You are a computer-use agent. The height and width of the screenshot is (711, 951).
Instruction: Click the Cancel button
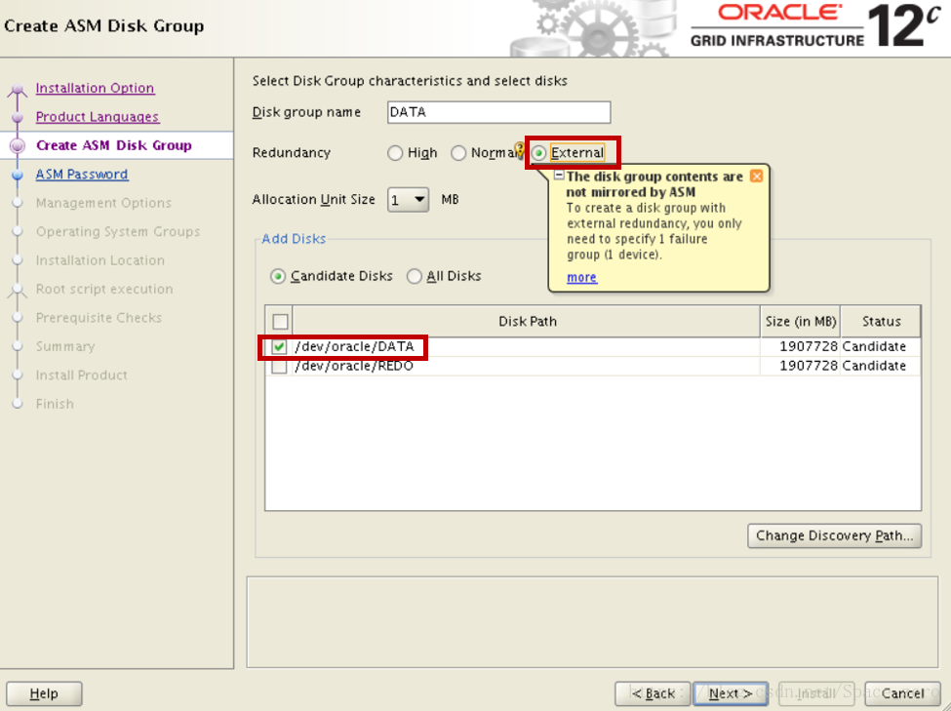point(902,693)
